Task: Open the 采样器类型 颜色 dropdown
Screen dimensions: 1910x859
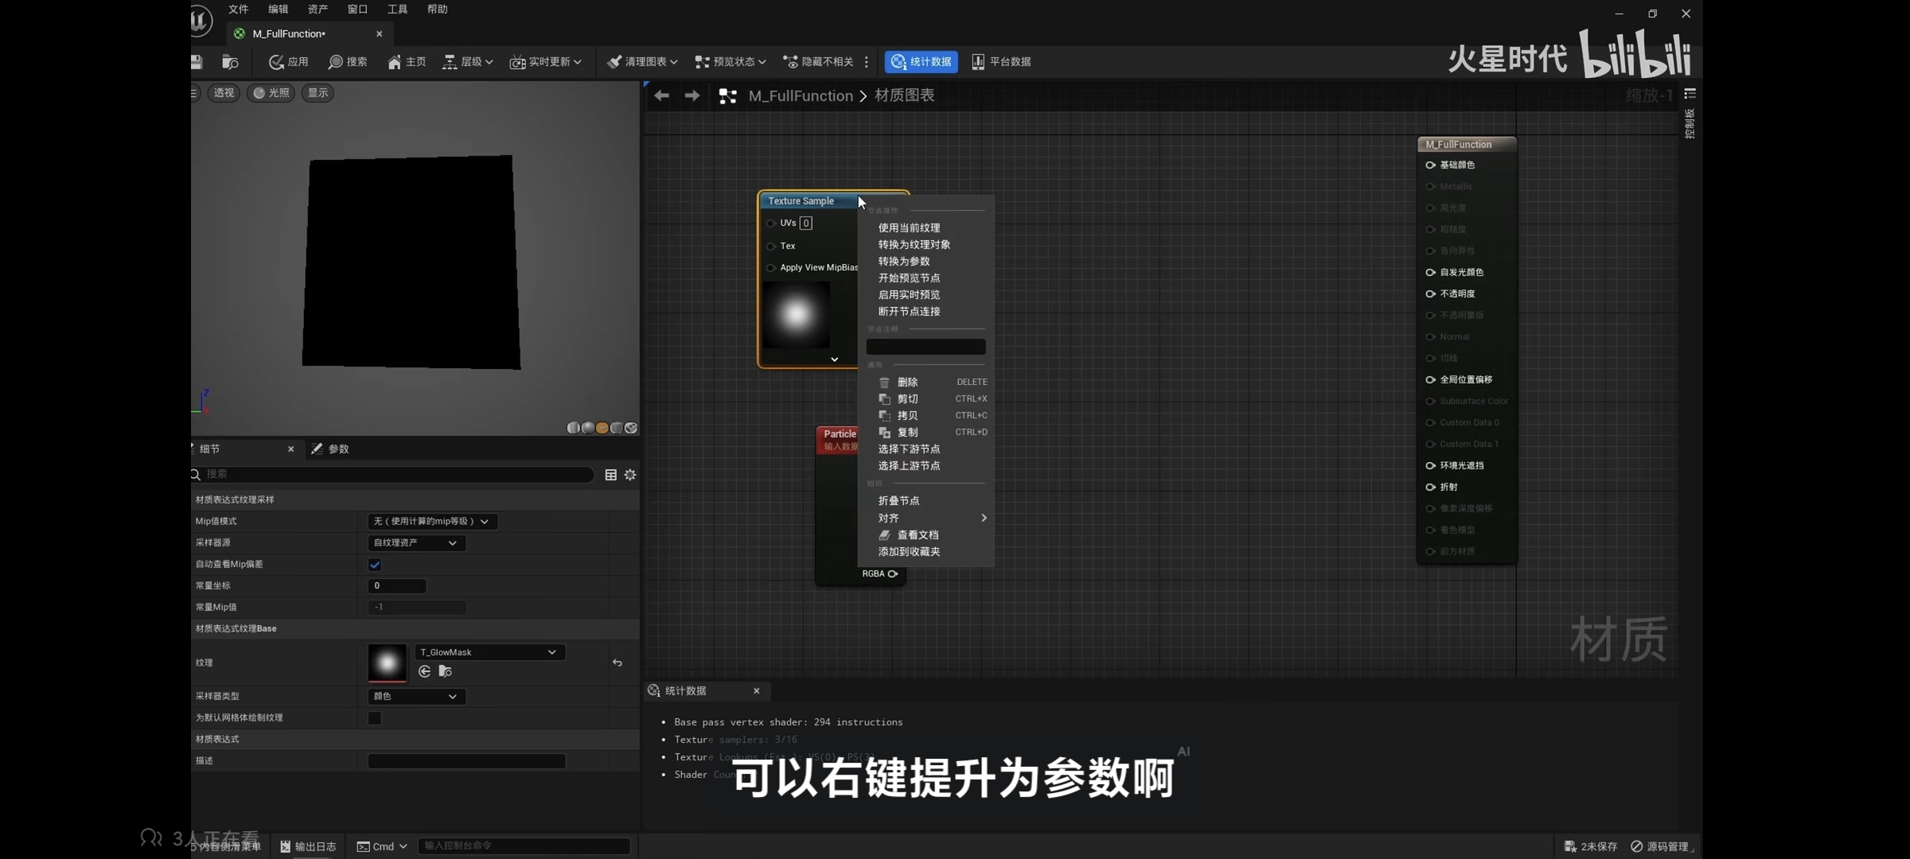Action: 416,697
